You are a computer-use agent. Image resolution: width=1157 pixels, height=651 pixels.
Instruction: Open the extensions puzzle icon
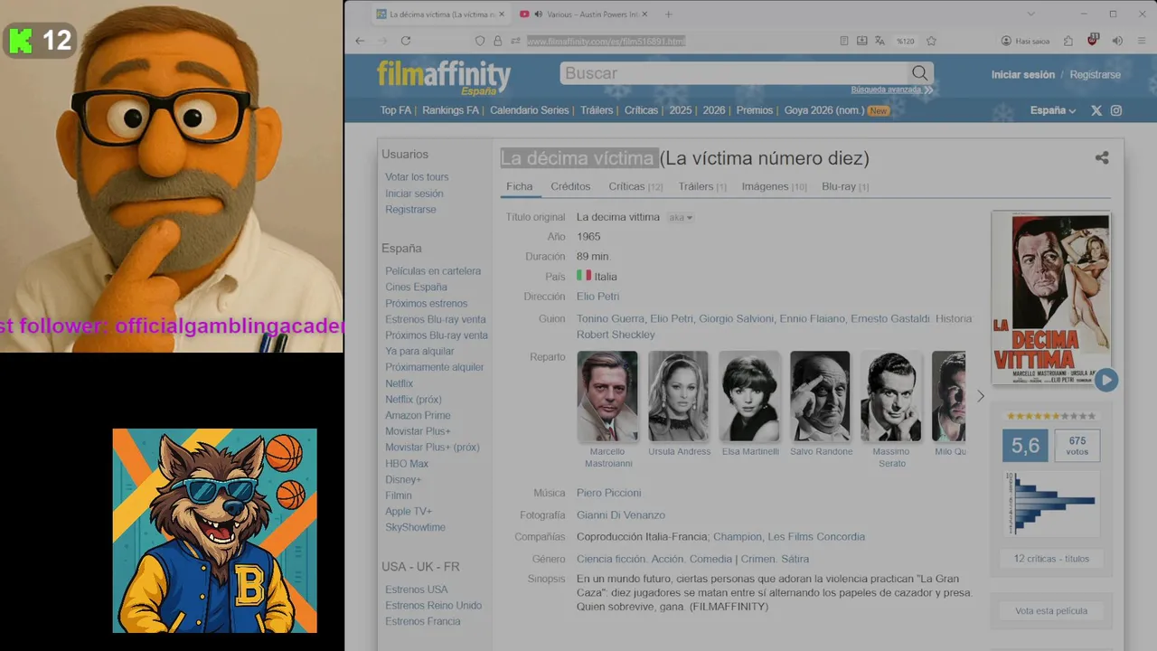coord(1068,41)
